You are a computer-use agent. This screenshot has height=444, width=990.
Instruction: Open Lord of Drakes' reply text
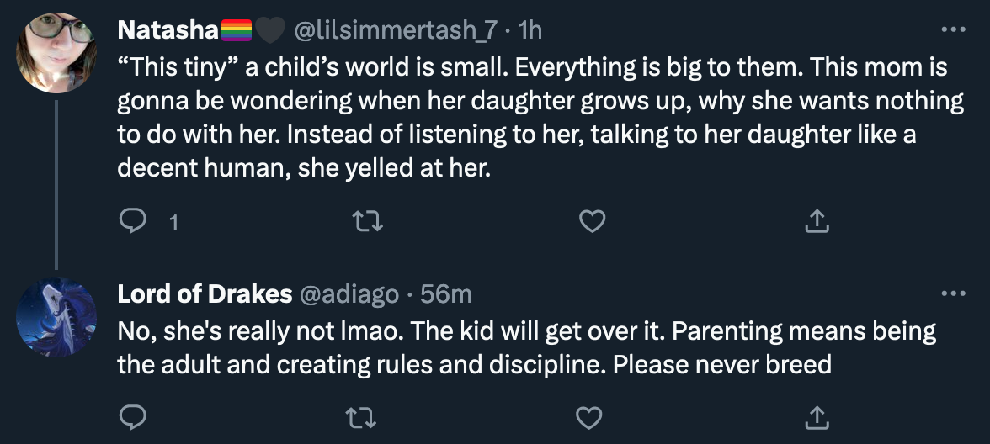(x=527, y=347)
